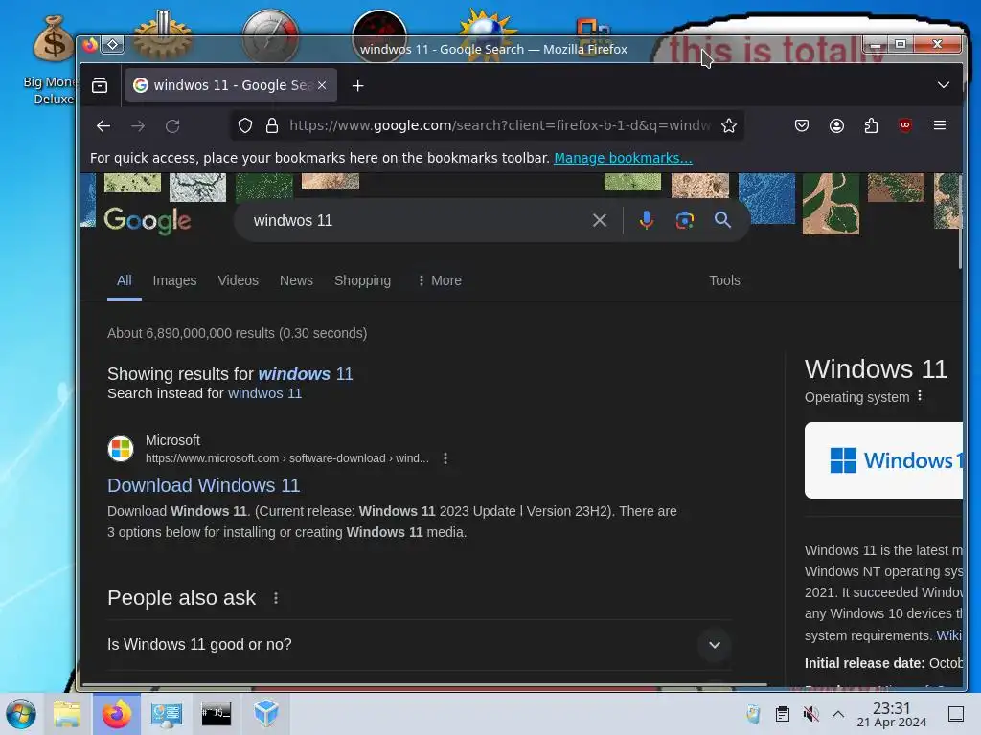Viewport: 981px width, 735px height.
Task: Close the windwos 11 Google Search tab
Action: point(322,85)
